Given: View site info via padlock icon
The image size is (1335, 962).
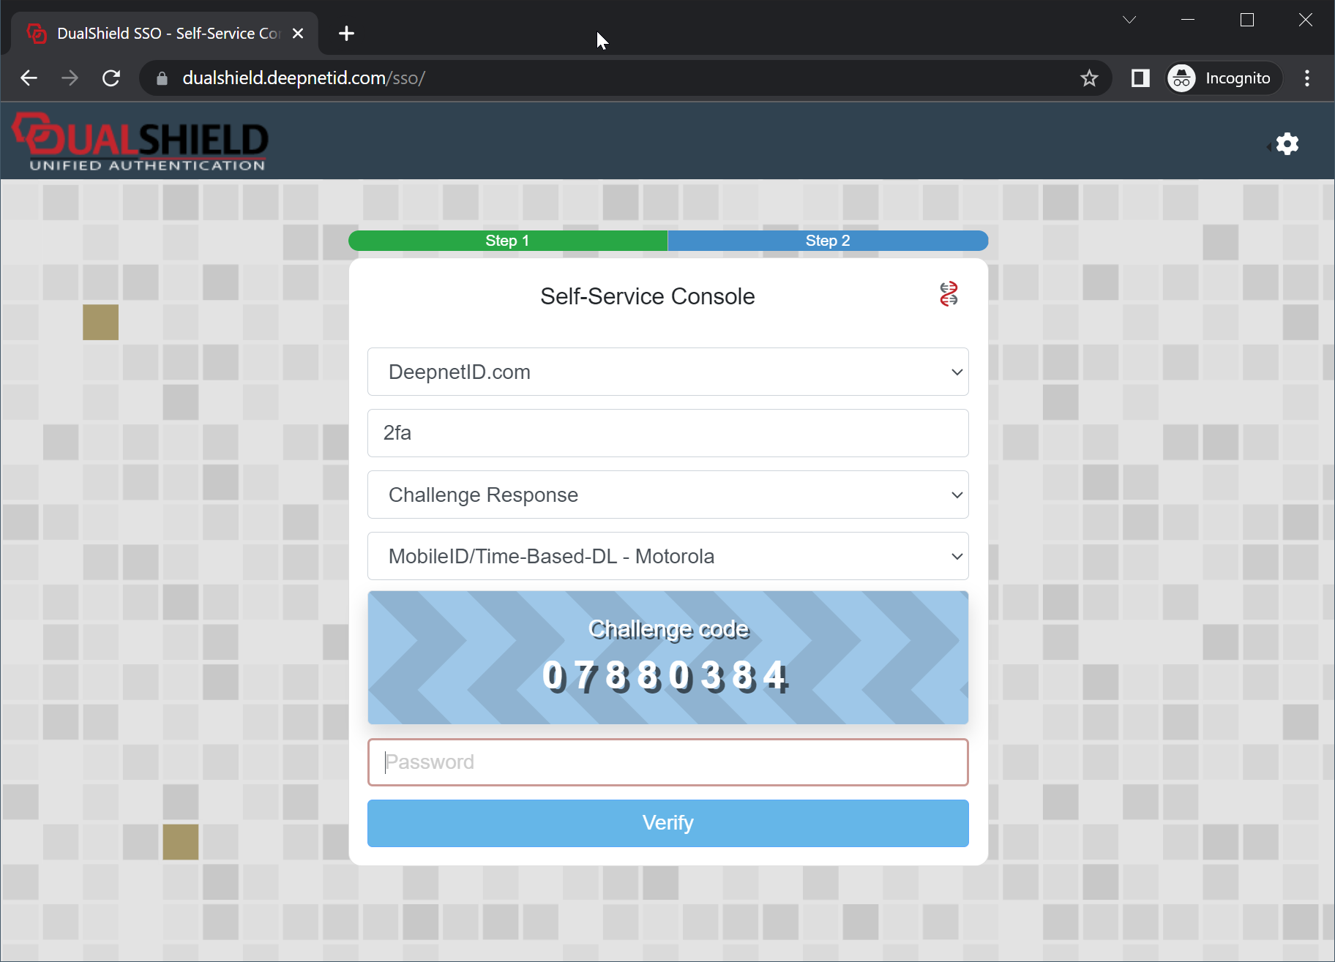Looking at the screenshot, I should (162, 78).
